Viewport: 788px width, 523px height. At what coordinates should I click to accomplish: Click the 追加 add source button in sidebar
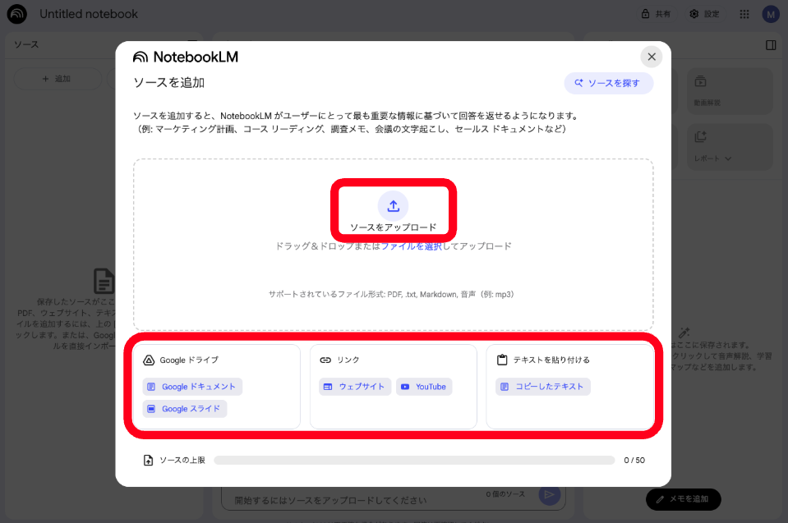click(58, 79)
